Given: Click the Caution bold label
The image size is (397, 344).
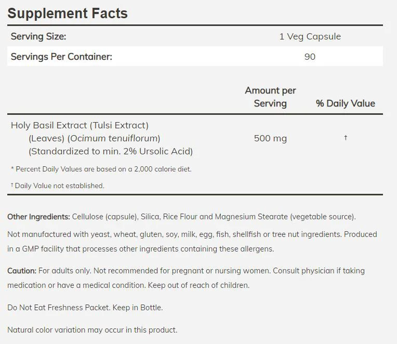Looking at the screenshot, I should (x=22, y=271).
